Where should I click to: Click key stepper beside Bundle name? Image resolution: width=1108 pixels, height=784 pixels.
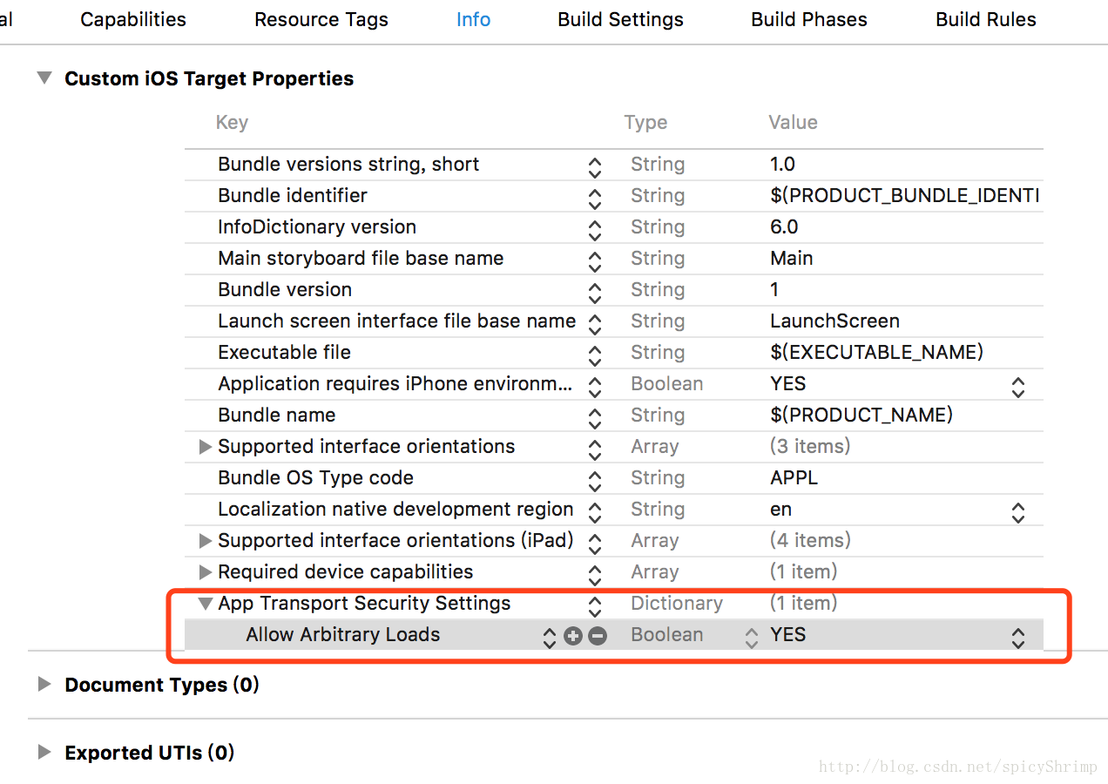pyautogui.click(x=595, y=417)
